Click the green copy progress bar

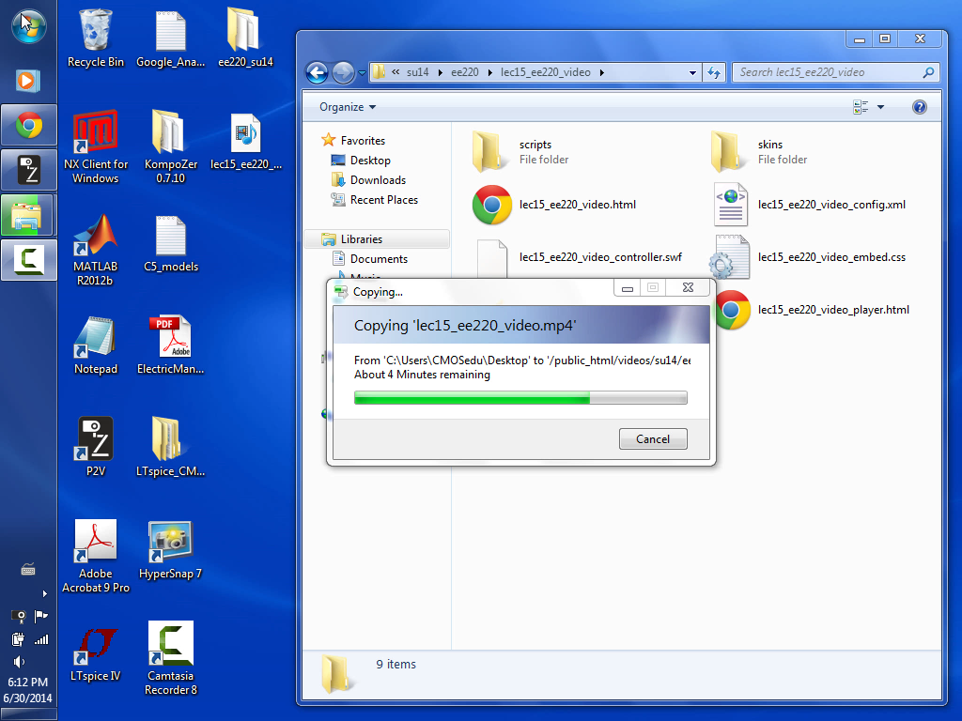pos(520,398)
